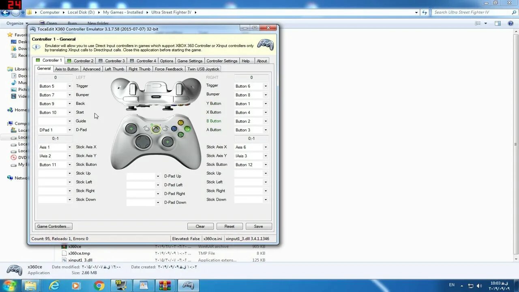Switch to the Controller 3 tab
519x292 pixels.
click(112, 61)
